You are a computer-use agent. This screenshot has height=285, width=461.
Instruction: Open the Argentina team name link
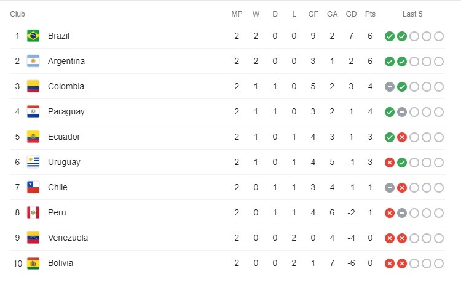point(66,61)
